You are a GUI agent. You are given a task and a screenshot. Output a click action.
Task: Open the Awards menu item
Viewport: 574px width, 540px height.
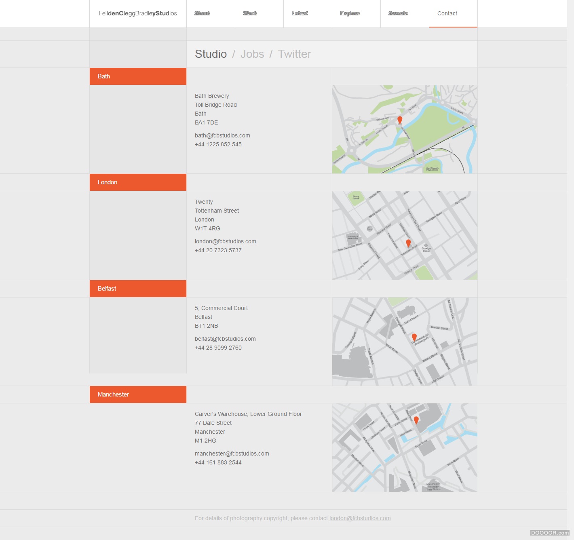tap(398, 13)
